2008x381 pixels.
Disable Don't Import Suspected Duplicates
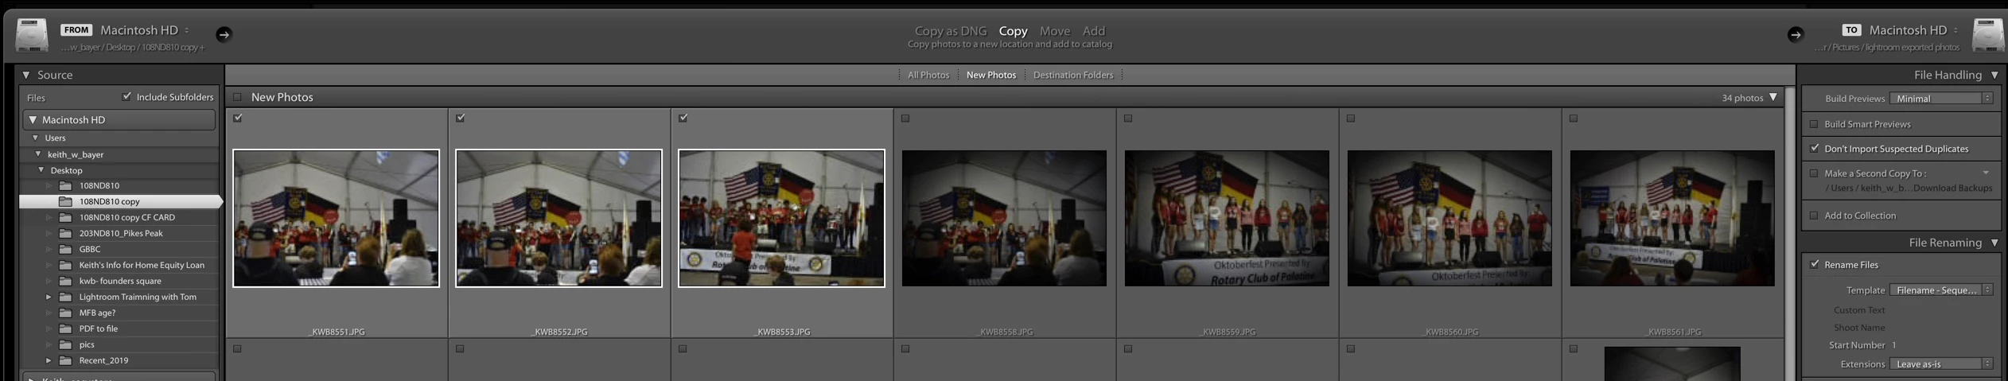[x=1814, y=148]
